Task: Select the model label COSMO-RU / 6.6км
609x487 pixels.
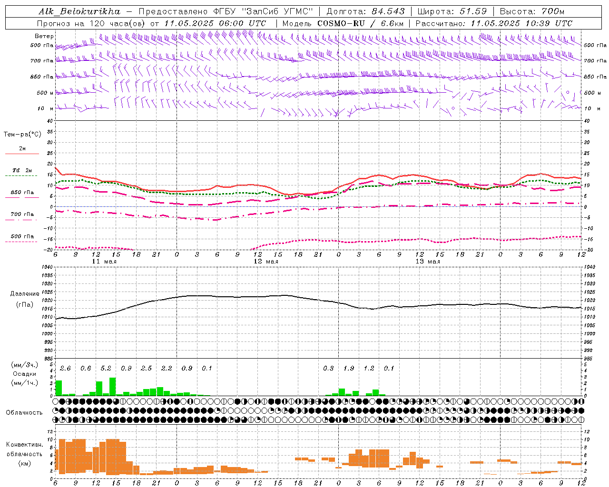Action: pyautogui.click(x=361, y=23)
